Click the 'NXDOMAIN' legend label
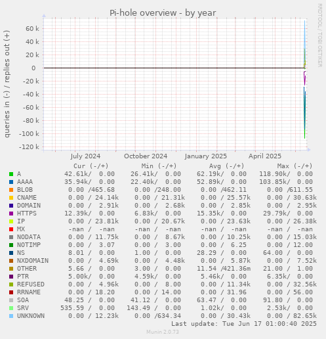 (x=33, y=261)
